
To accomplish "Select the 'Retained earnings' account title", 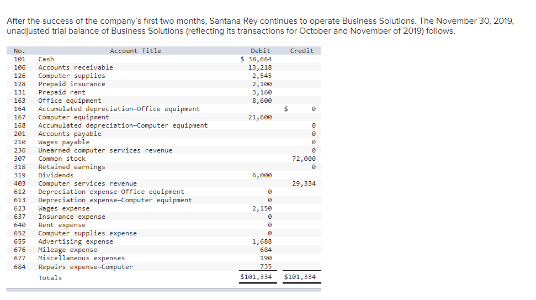I will coord(71,167).
